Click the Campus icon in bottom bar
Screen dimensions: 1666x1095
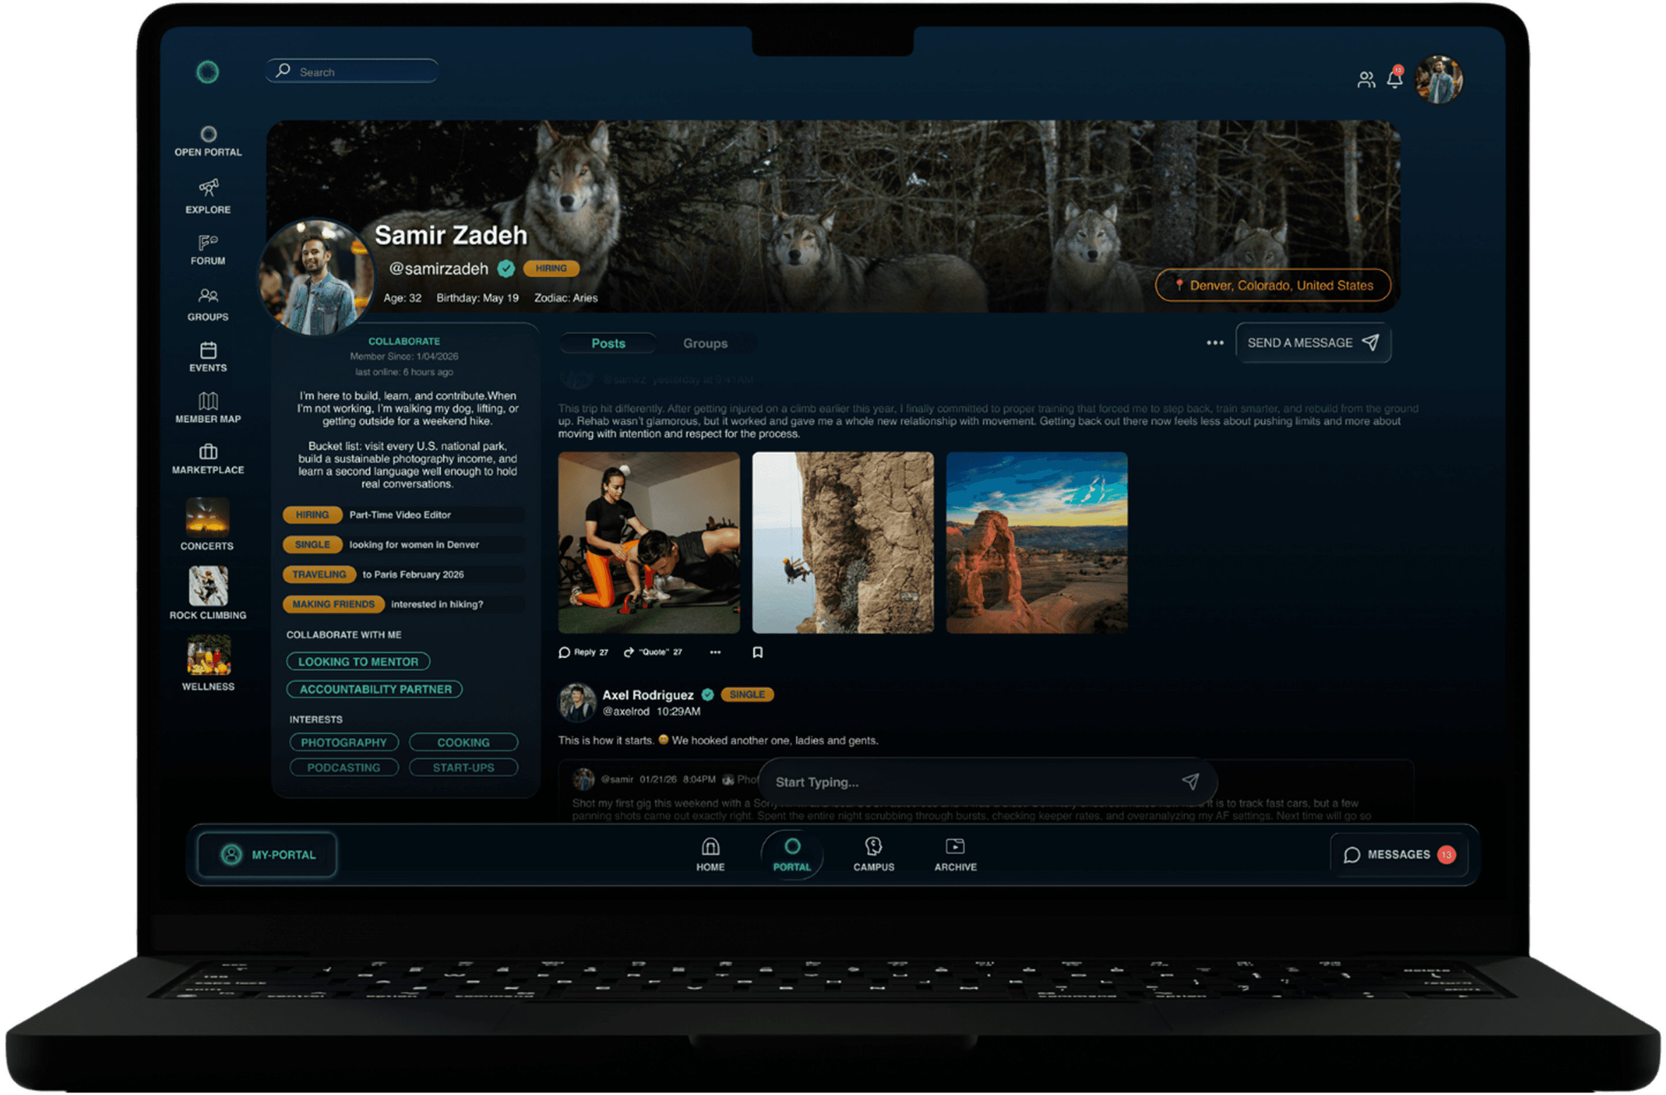pyautogui.click(x=873, y=847)
